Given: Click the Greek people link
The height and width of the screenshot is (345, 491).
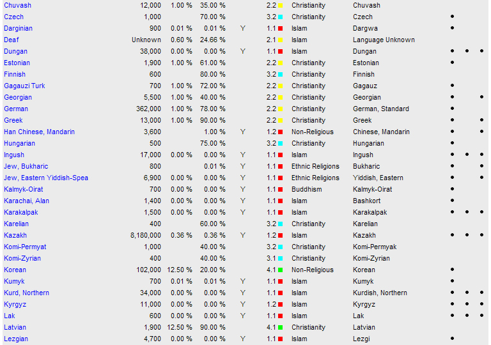Looking at the screenshot, I should (x=13, y=121).
